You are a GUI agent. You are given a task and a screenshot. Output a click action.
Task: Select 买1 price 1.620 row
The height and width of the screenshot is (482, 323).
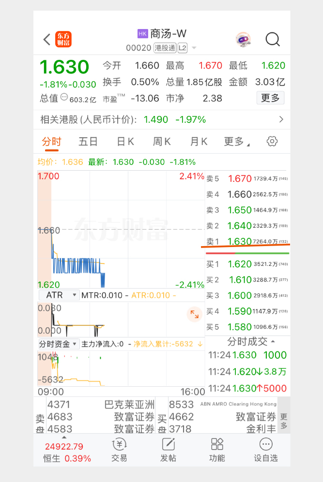(247, 264)
